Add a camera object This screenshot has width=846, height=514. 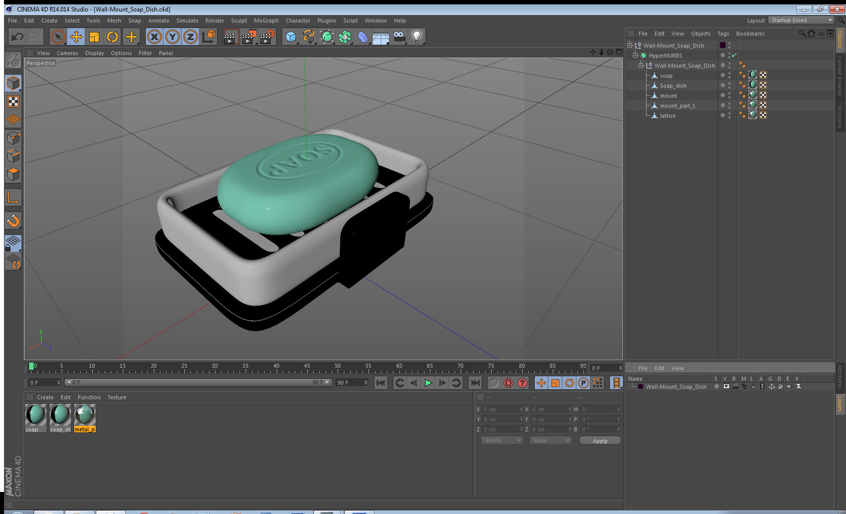[399, 37]
